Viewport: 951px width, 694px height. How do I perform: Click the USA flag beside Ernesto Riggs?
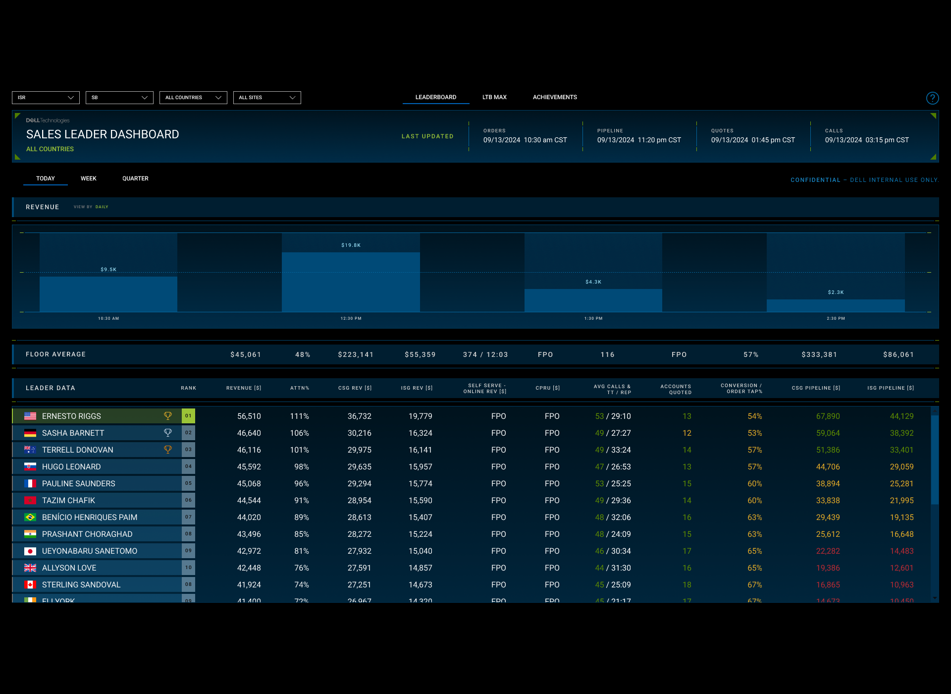(x=30, y=416)
